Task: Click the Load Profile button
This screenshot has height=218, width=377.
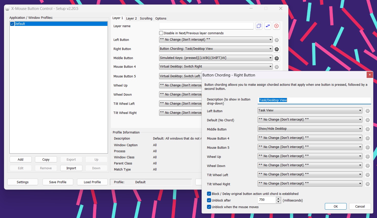Action: coord(92,182)
